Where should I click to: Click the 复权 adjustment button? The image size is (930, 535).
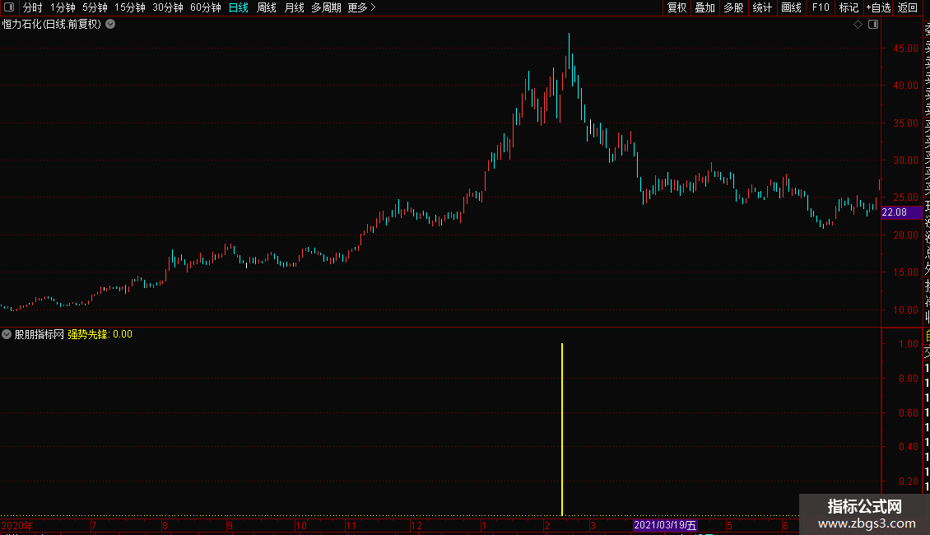(677, 7)
